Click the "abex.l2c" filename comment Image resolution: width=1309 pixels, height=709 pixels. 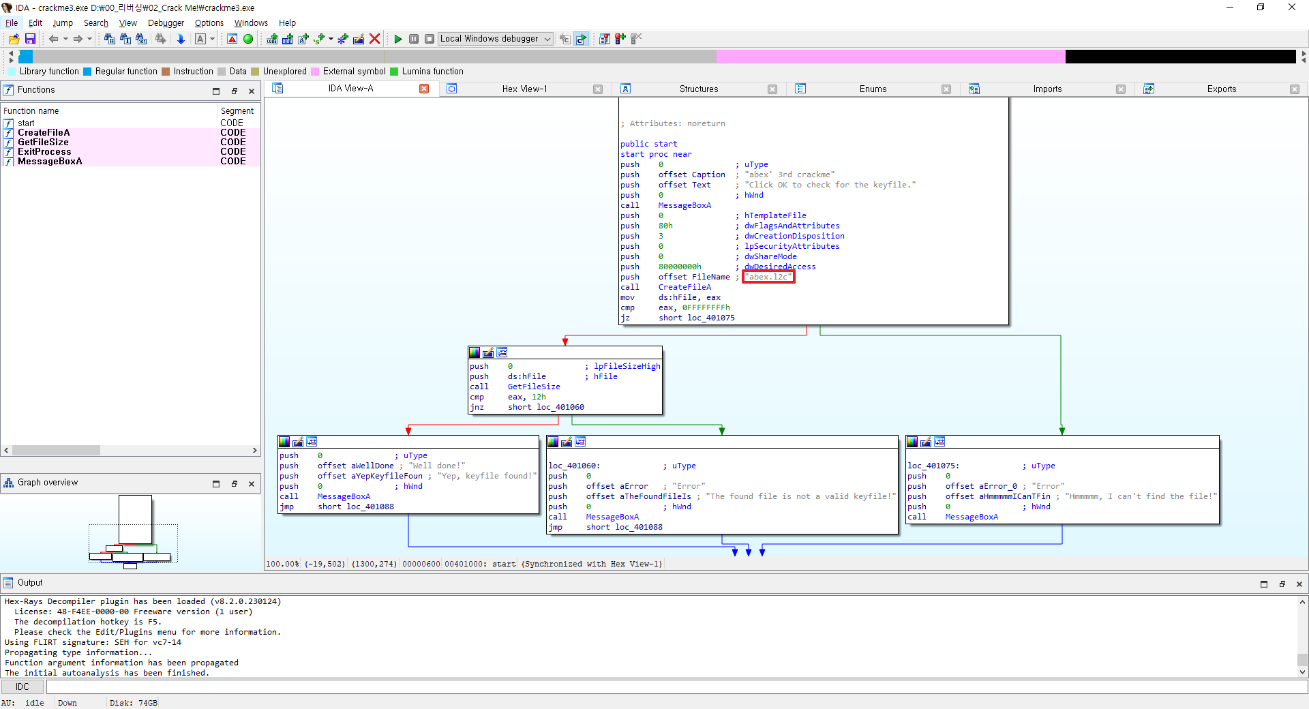tap(768, 277)
